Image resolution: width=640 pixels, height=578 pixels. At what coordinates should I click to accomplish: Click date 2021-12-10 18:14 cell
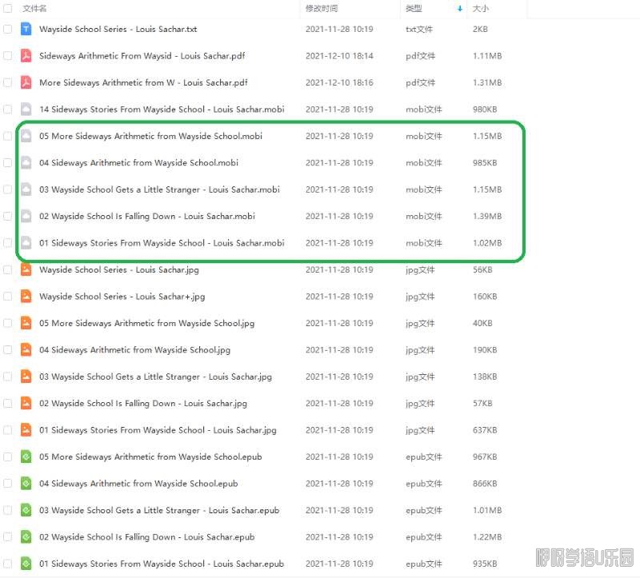coord(339,56)
